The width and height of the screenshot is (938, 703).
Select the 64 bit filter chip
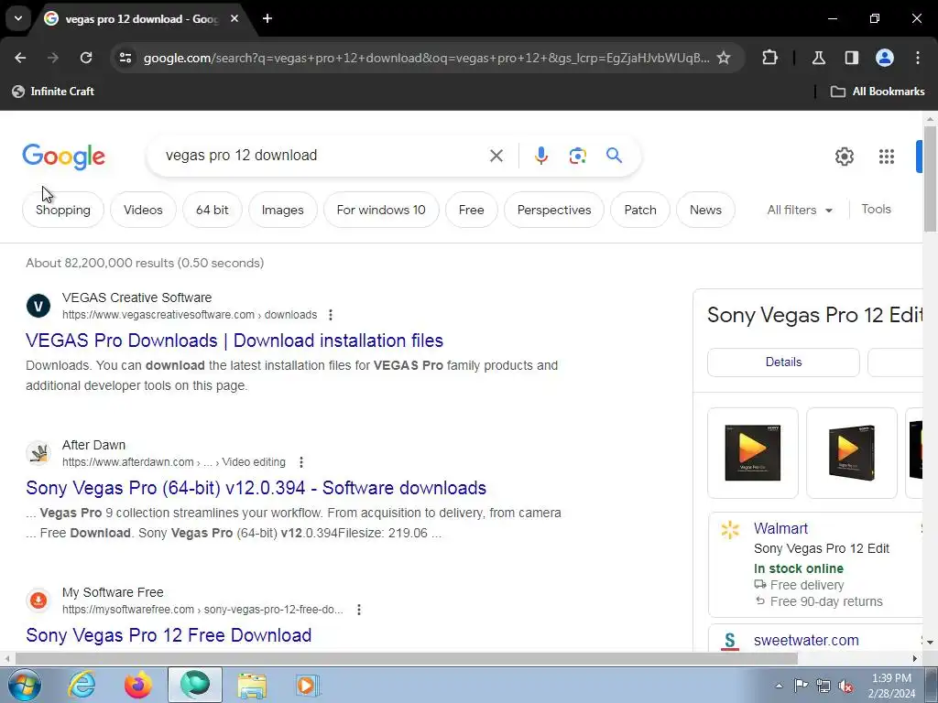(213, 210)
